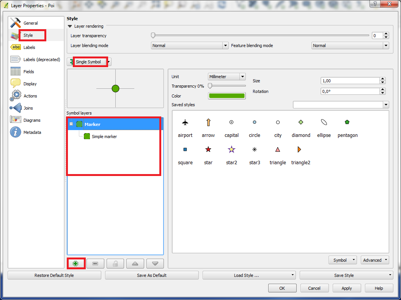Screen dimensions: 401x300
Task: Click the Size input field
Action: coord(350,80)
